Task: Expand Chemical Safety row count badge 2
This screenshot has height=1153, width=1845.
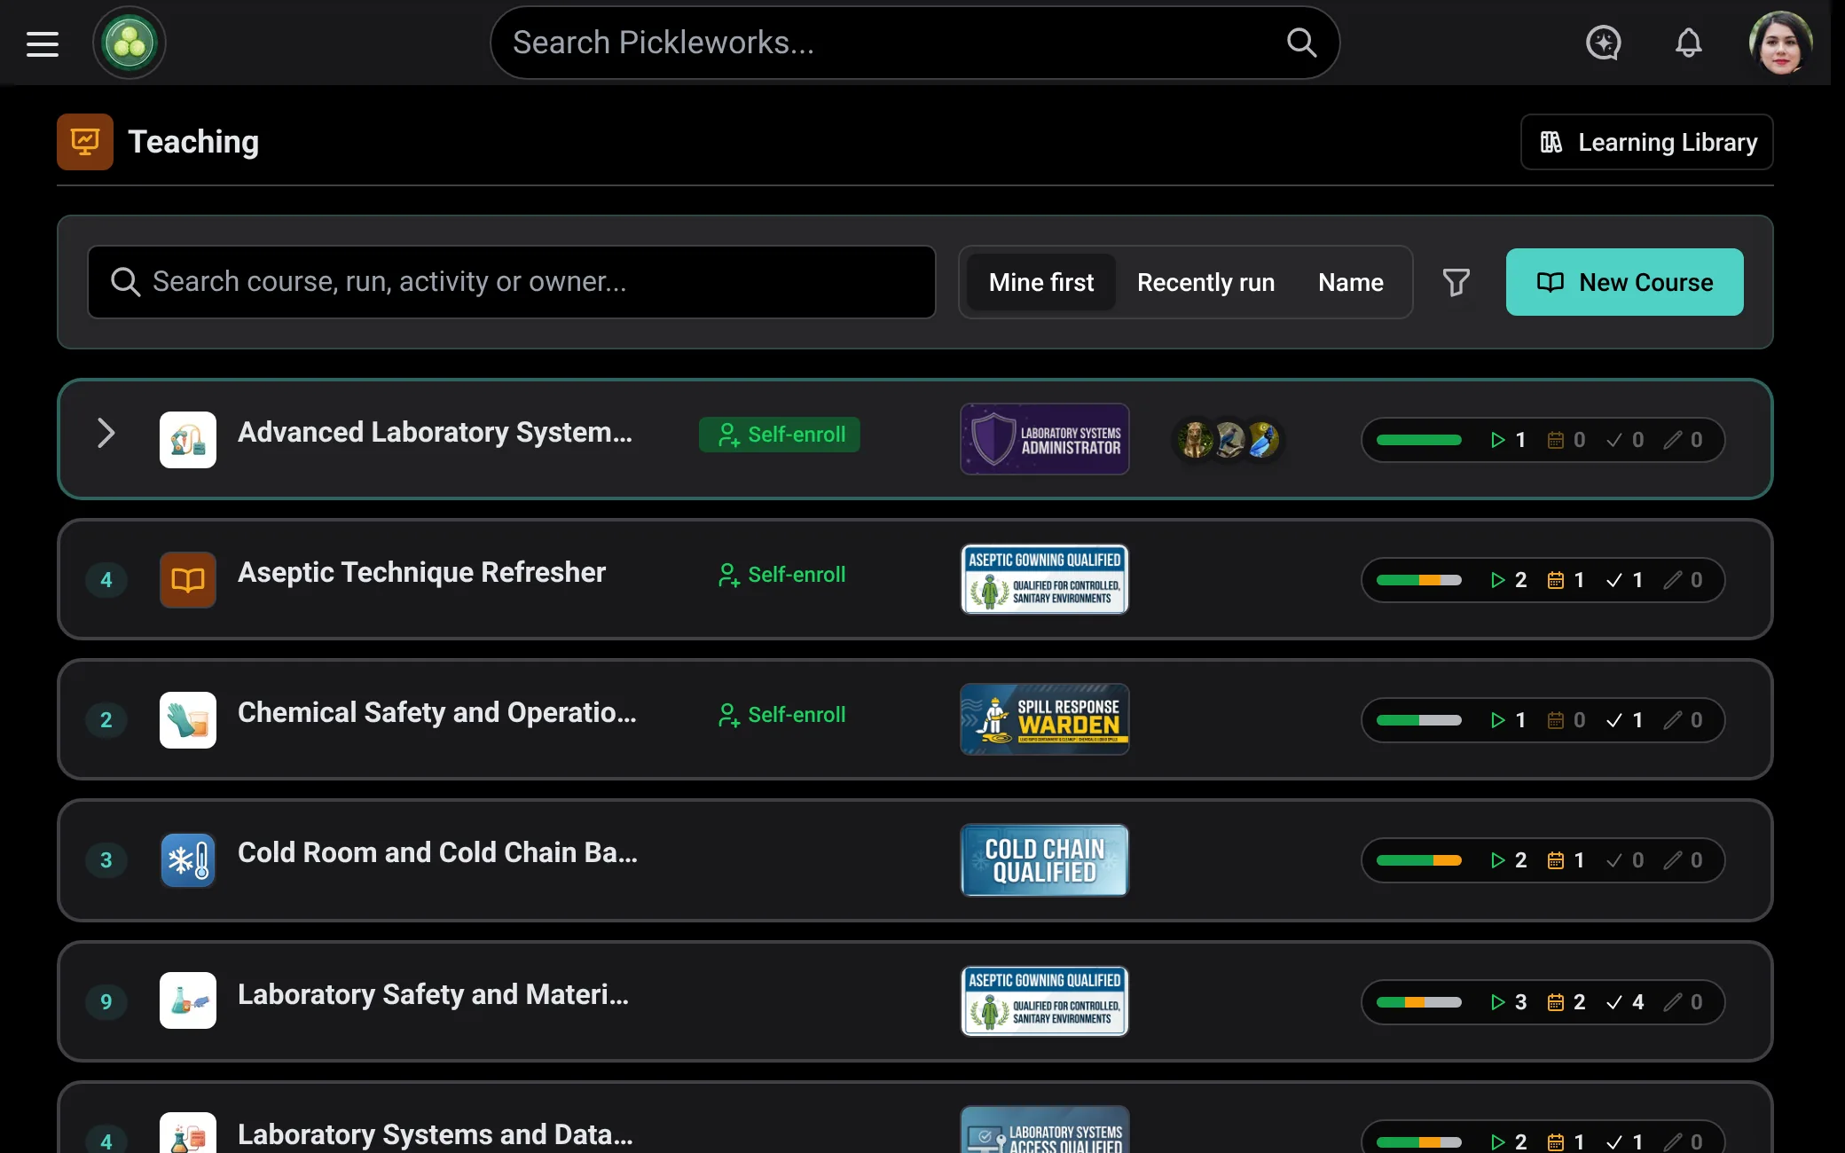Action: (x=106, y=720)
